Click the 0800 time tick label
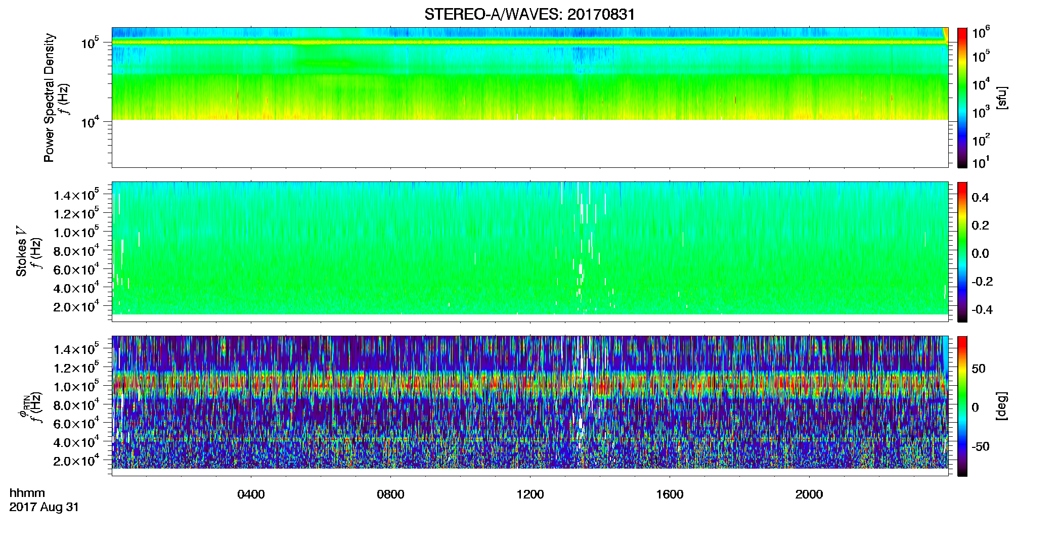 pos(390,494)
